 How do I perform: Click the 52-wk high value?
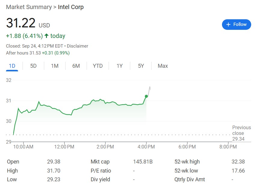pyautogui.click(x=238, y=162)
